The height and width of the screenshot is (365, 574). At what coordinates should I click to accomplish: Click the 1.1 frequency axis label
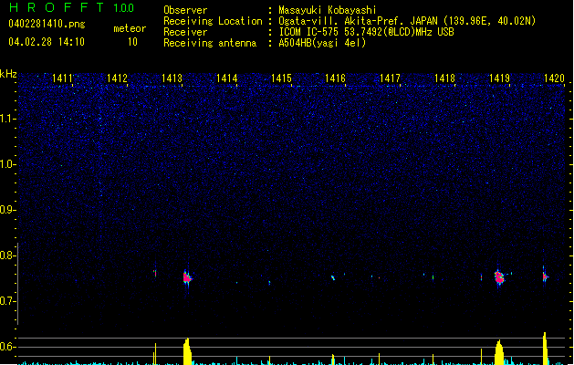[7, 119]
